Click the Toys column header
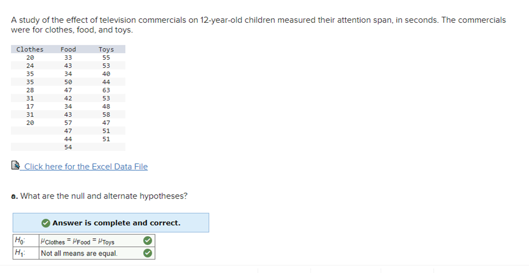Viewport: 529px width, 273px height. pyautogui.click(x=106, y=49)
